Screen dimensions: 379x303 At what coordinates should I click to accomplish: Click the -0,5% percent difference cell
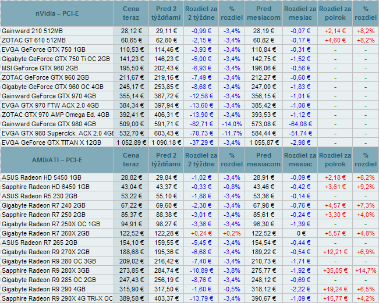click(232, 289)
